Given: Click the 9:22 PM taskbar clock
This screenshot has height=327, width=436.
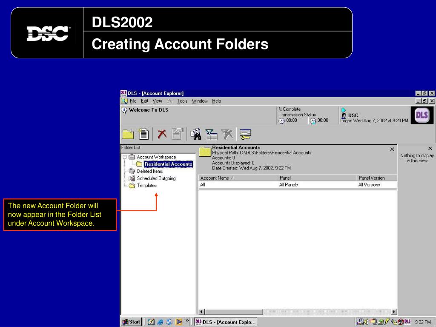Looking at the screenshot, I should [x=423, y=322].
